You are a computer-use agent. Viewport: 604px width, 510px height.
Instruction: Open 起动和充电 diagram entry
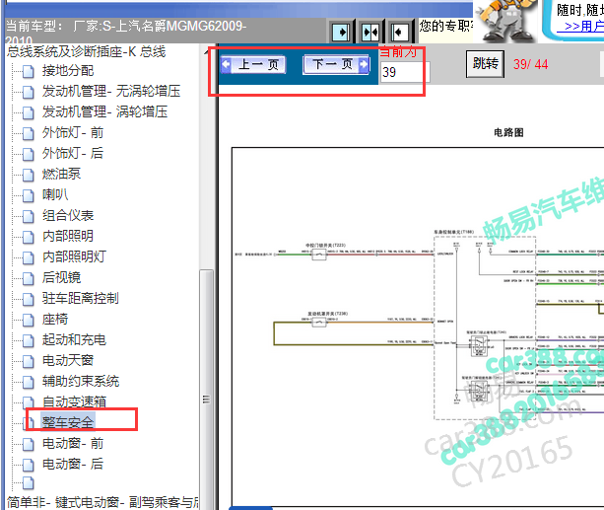(x=74, y=340)
